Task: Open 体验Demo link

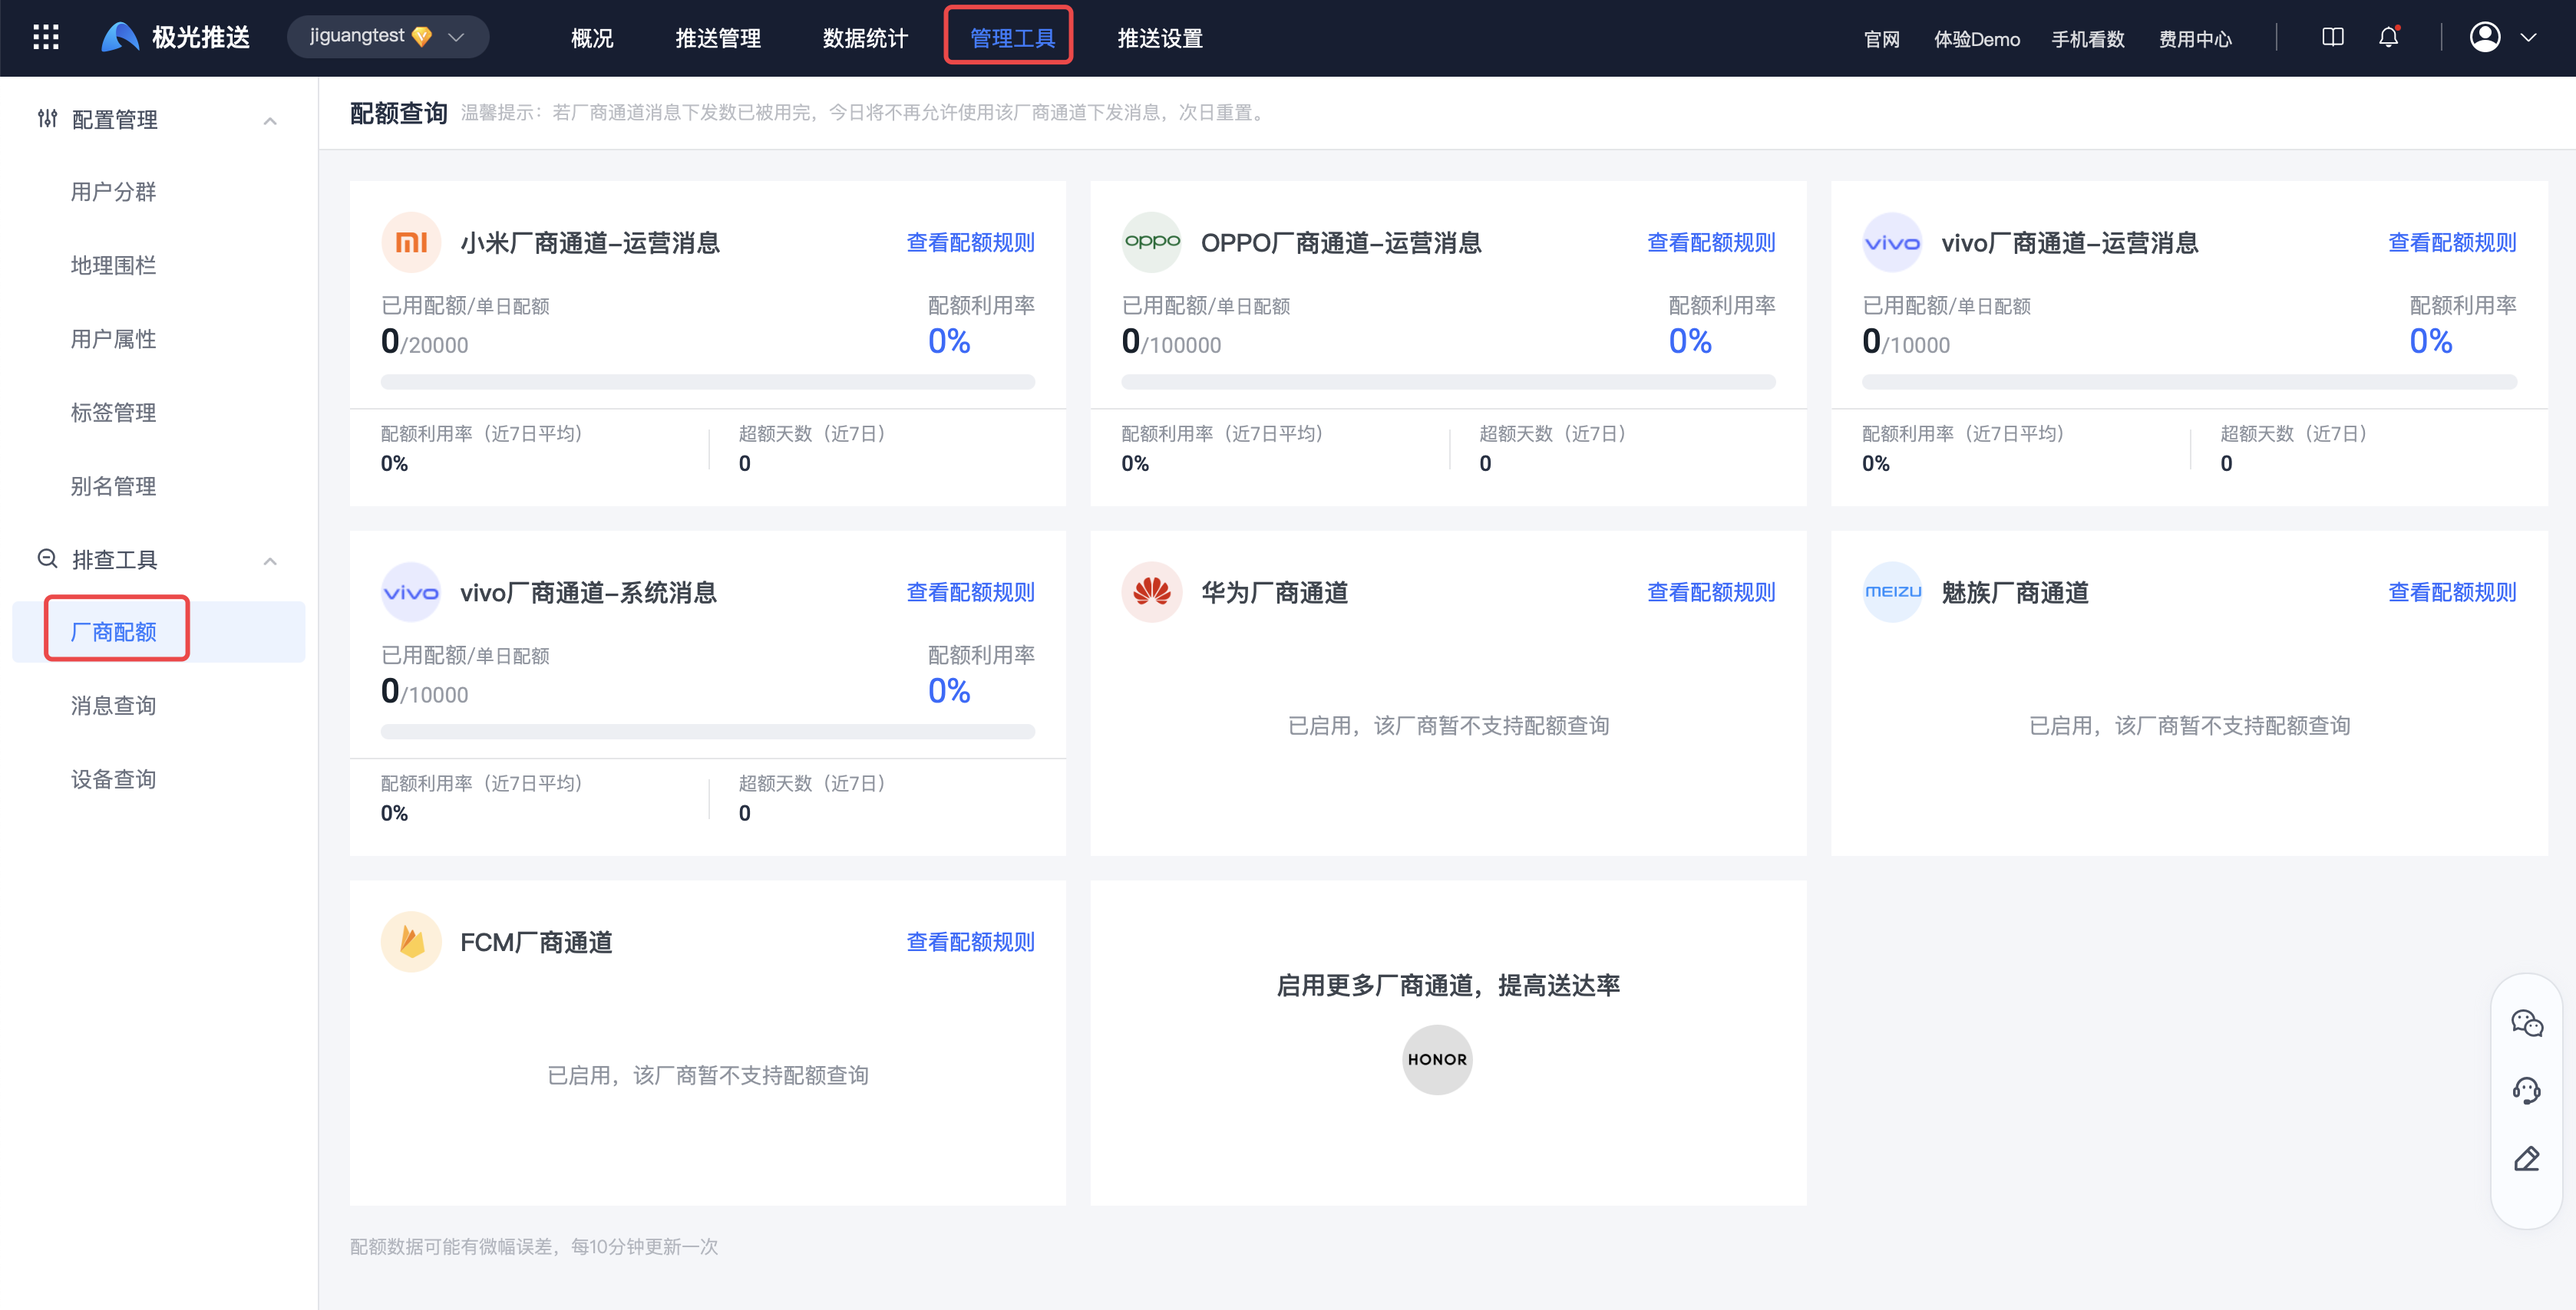Action: coord(1976,39)
